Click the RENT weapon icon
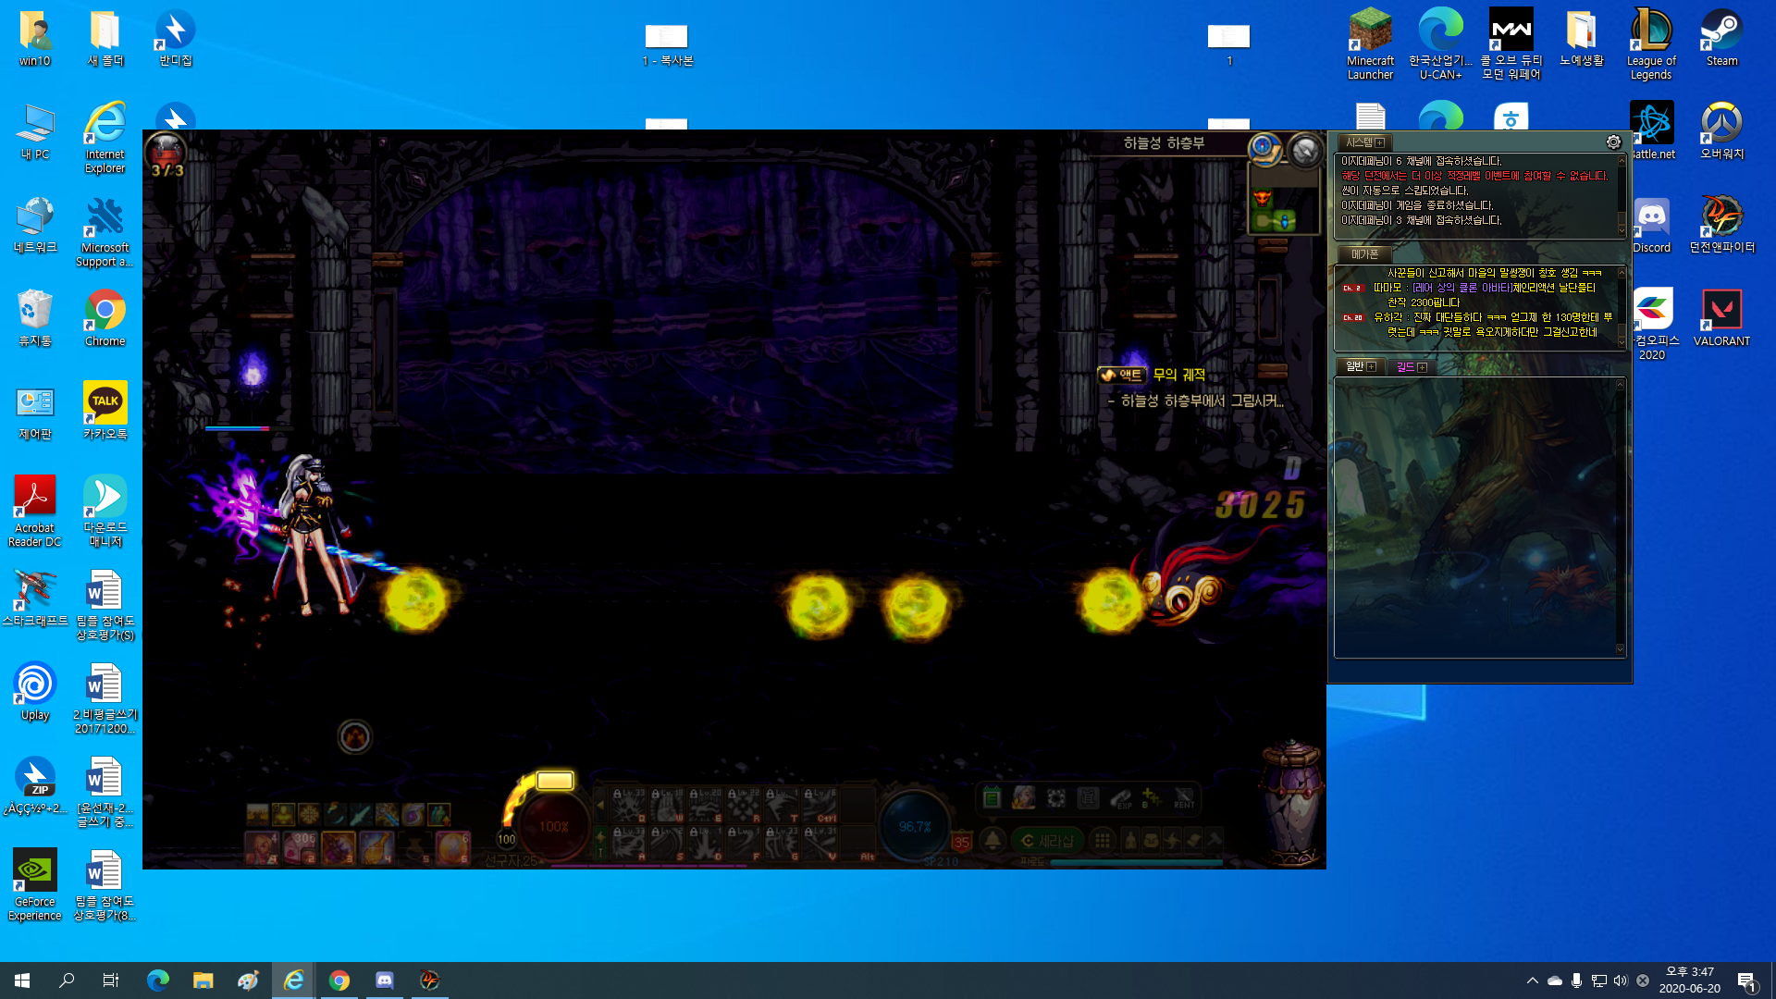Viewport: 1776px width, 999px height. pyautogui.click(x=1184, y=798)
